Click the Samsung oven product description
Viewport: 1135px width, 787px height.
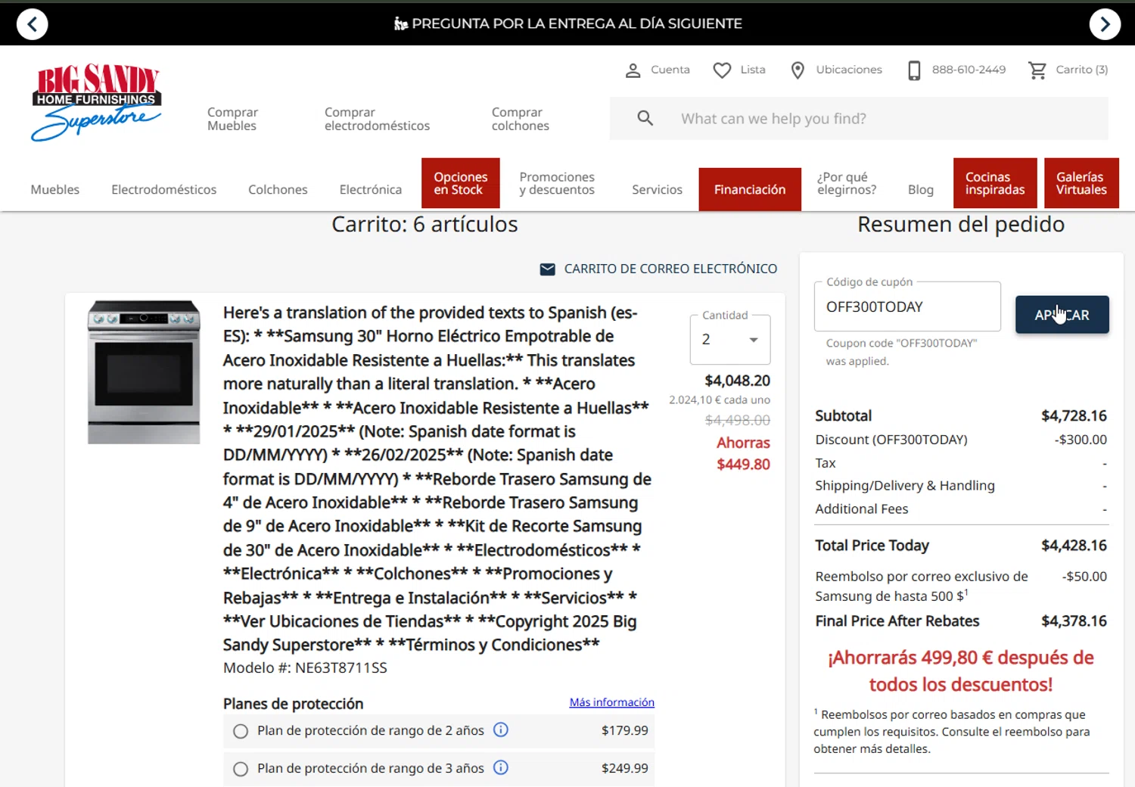coord(437,478)
